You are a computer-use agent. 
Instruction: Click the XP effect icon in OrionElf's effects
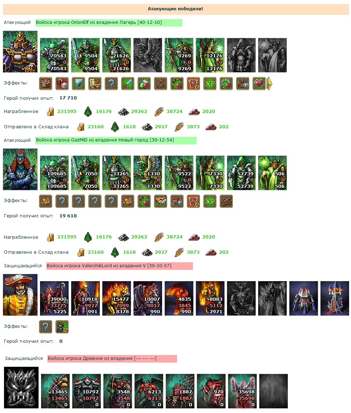(210, 84)
